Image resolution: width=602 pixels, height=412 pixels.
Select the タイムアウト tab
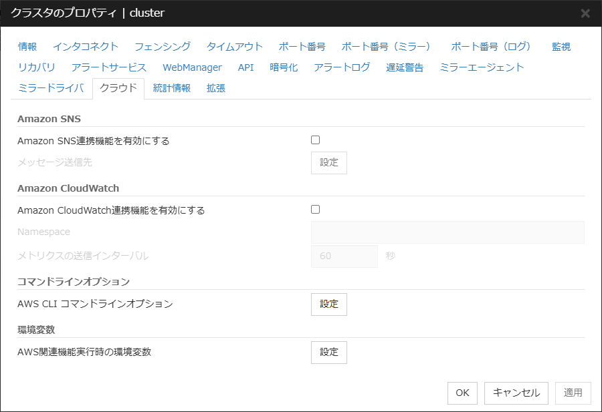[235, 47]
